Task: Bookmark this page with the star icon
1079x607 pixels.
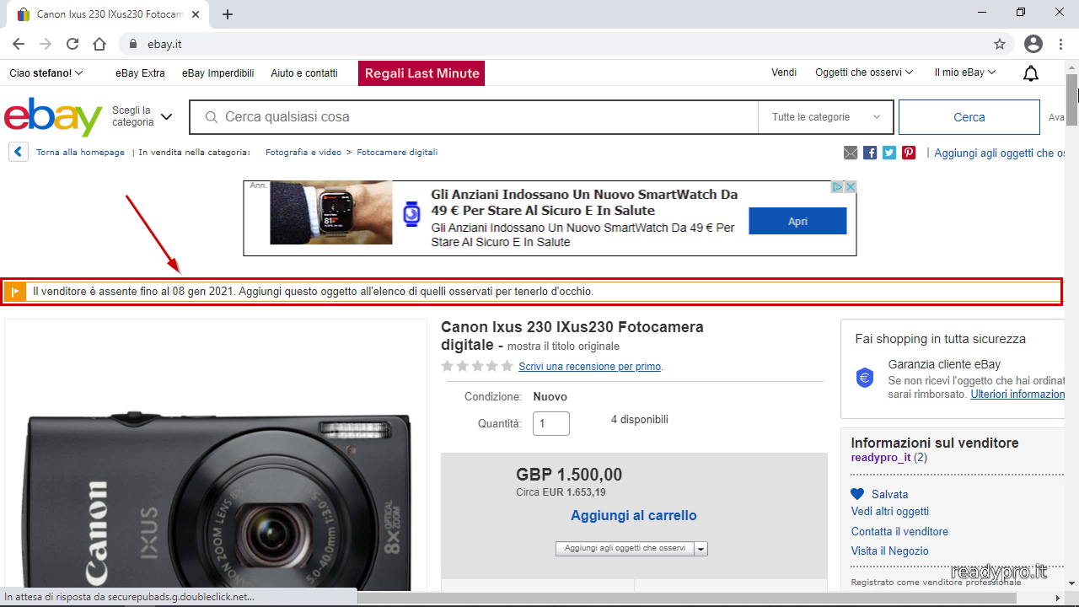Action: (x=1000, y=44)
